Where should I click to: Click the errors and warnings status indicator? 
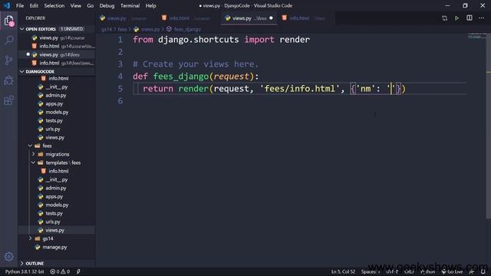pyautogui.click(x=60, y=271)
